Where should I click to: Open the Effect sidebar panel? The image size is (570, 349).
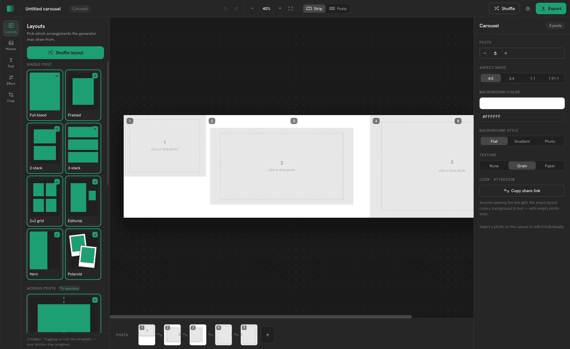(11, 80)
